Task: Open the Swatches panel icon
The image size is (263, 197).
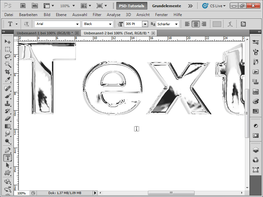Action: [x=255, y=111]
